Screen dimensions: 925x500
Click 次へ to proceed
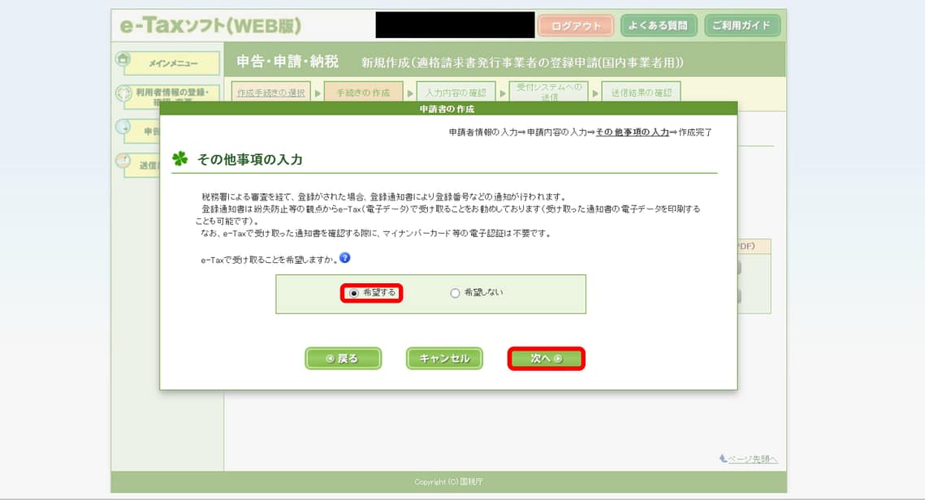(546, 359)
